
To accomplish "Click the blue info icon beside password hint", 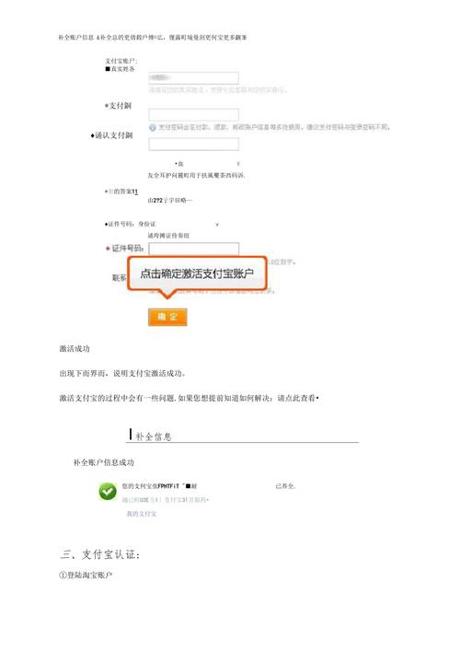I will 152,127.
